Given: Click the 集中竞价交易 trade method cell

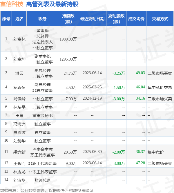Looking at the screenshot, I should pyautogui.click(x=160, y=88).
